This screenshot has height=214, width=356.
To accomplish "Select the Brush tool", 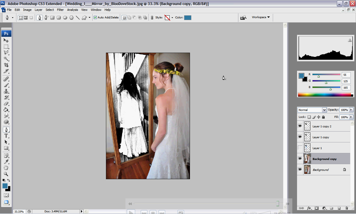I will click(6, 85).
